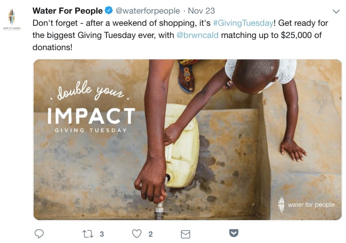Click the Giving Tuesday caption on image
The width and height of the screenshot is (346, 243).
91,131
